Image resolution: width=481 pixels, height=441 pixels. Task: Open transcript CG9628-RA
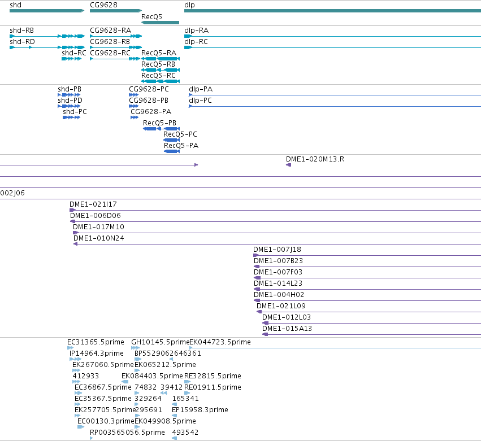[x=116, y=36]
